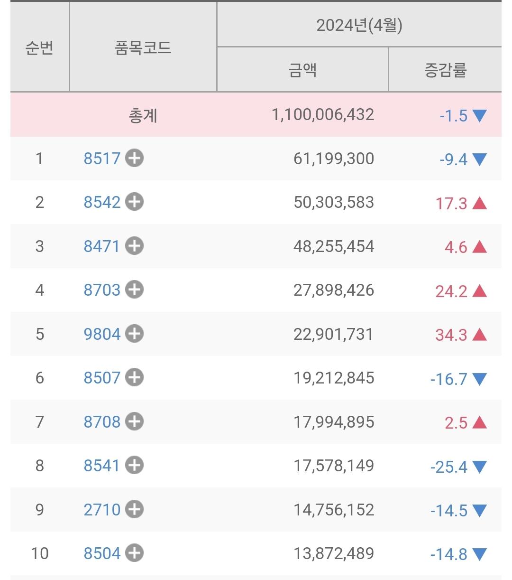
Task: Click plus icon beside code 8471
Action: [134, 246]
